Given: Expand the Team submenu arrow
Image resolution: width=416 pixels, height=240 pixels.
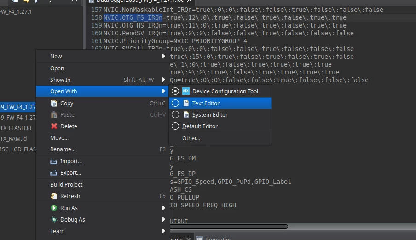Looking at the screenshot, I should (163, 231).
